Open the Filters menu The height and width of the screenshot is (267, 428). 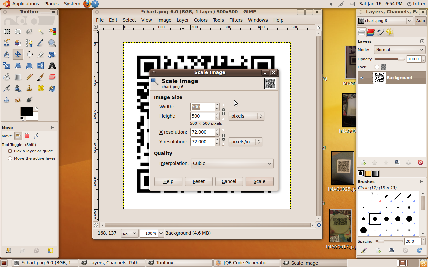click(x=236, y=20)
